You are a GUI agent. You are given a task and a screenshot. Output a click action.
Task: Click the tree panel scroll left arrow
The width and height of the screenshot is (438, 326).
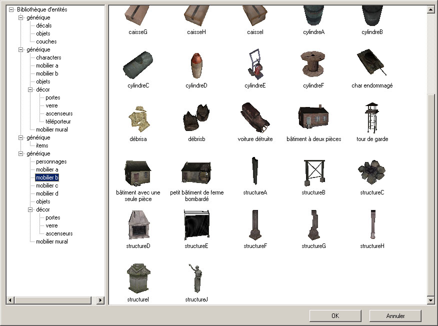(x=10, y=300)
